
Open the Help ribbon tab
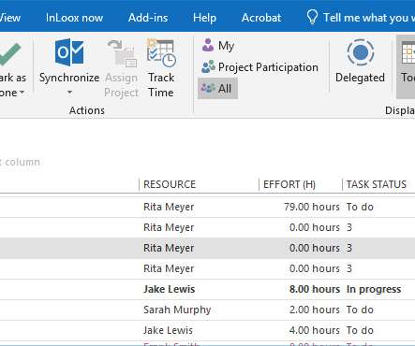pos(204,18)
